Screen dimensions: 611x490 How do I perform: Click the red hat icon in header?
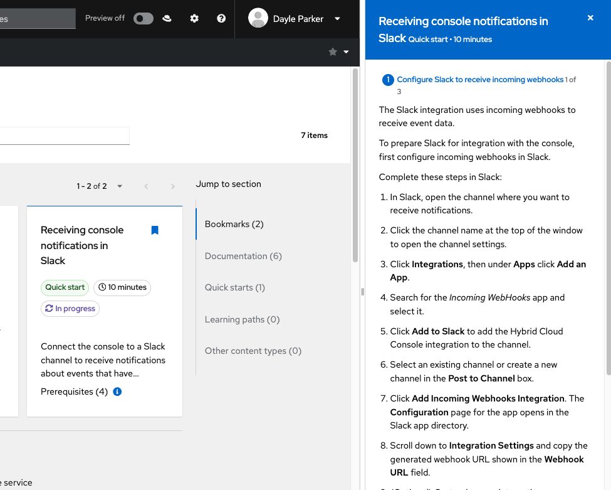pyautogui.click(x=167, y=19)
